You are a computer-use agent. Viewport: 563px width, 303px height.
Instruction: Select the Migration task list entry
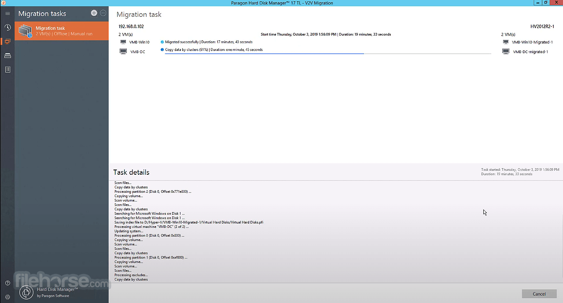click(x=62, y=31)
